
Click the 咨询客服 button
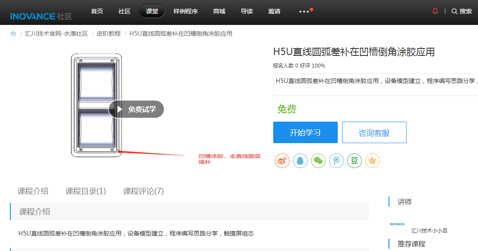374,132
